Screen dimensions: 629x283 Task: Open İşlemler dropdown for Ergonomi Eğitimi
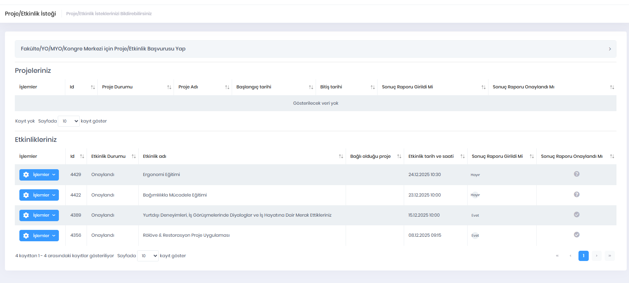coord(39,175)
